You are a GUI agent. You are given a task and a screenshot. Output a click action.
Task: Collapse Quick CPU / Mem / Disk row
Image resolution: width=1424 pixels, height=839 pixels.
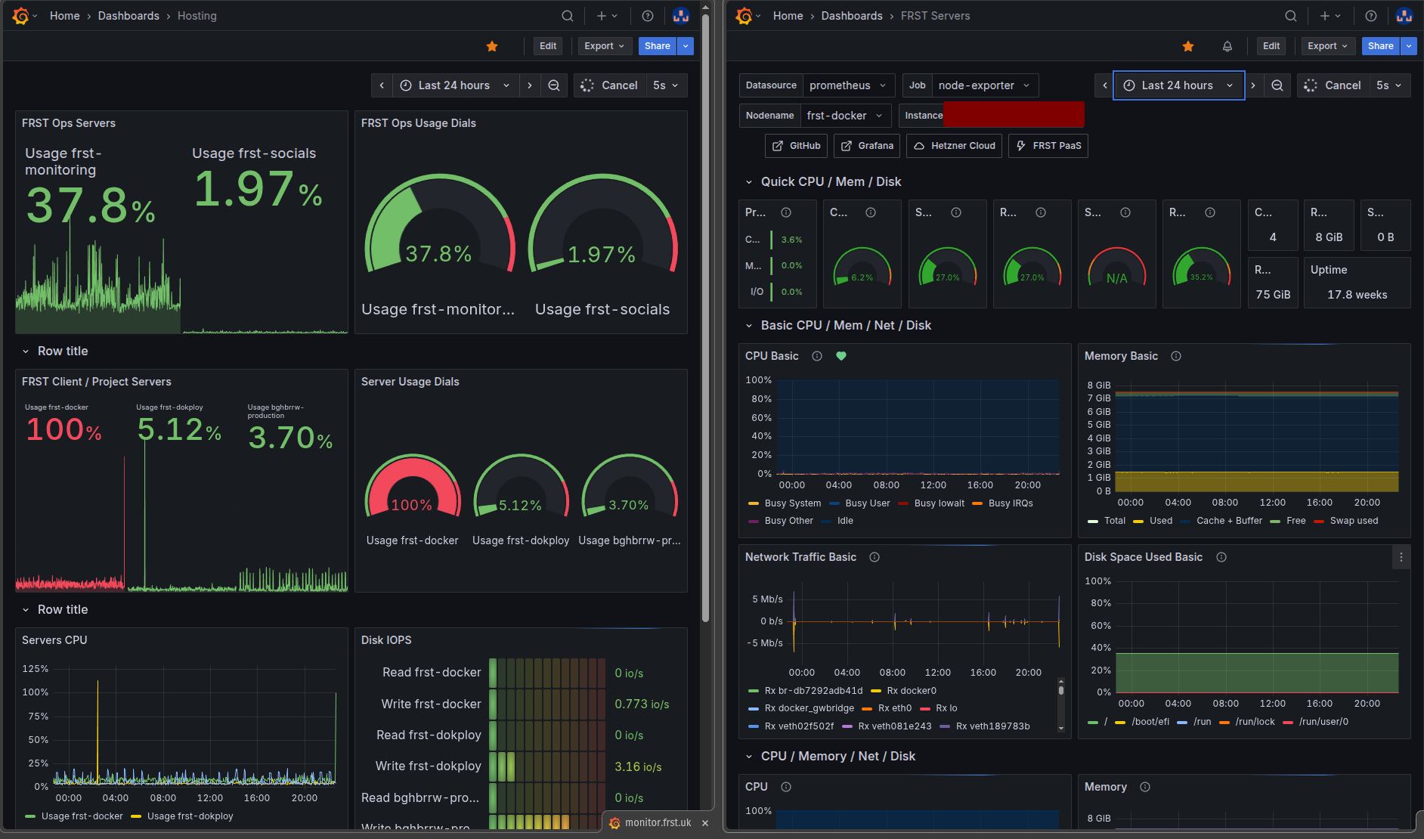(749, 182)
